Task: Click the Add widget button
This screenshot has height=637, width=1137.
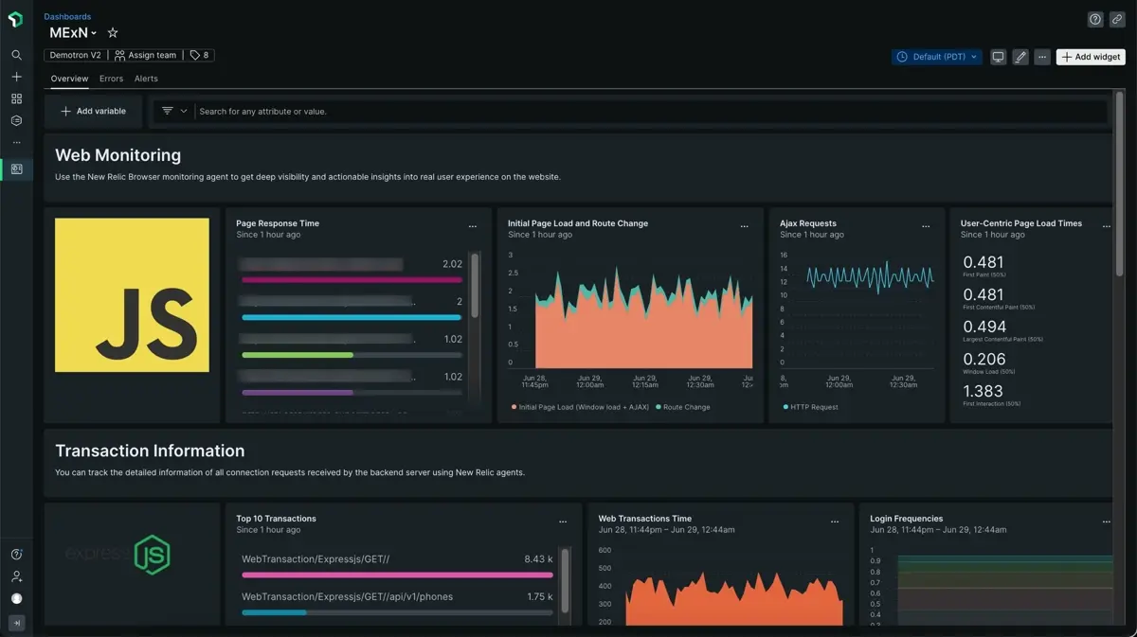Action: point(1091,57)
